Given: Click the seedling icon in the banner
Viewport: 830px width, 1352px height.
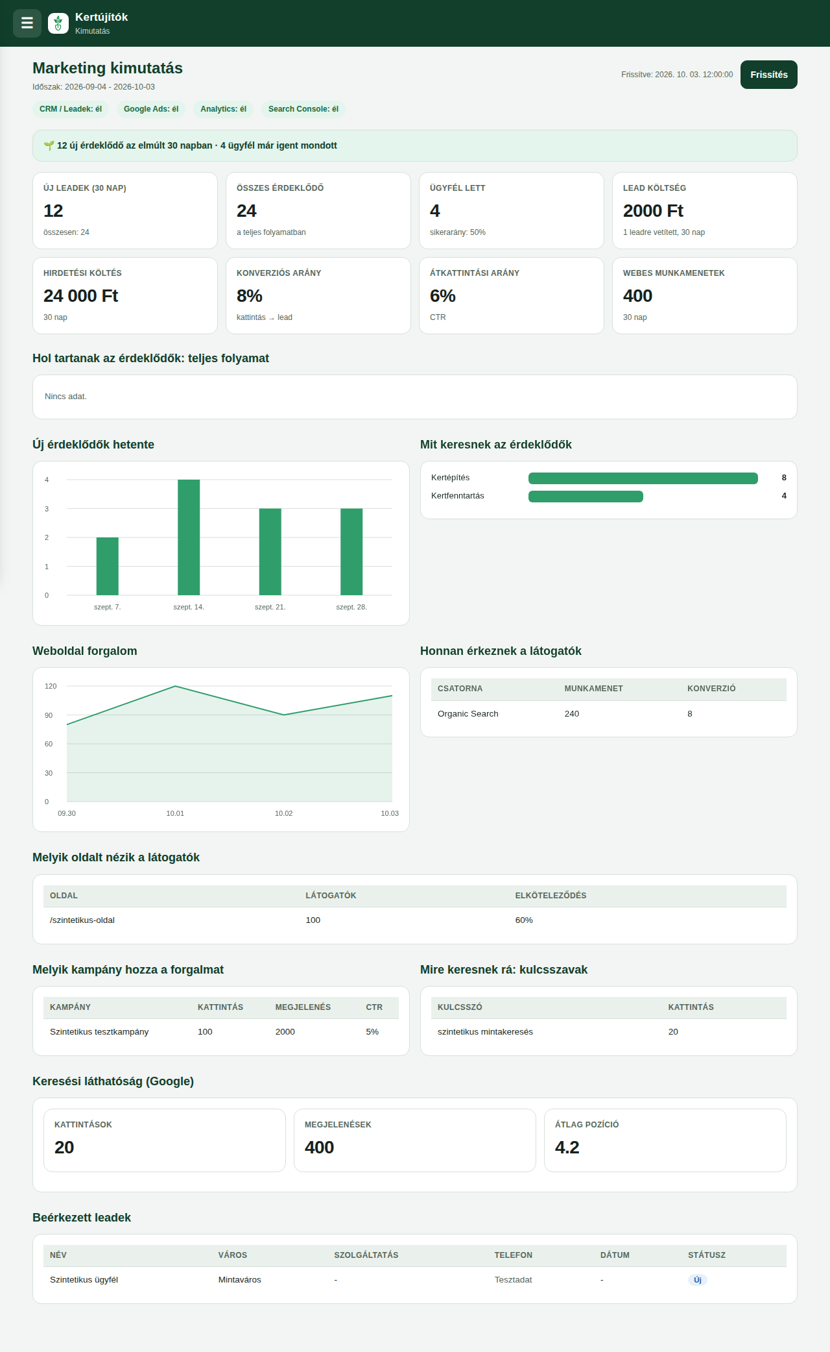Looking at the screenshot, I should tap(49, 145).
